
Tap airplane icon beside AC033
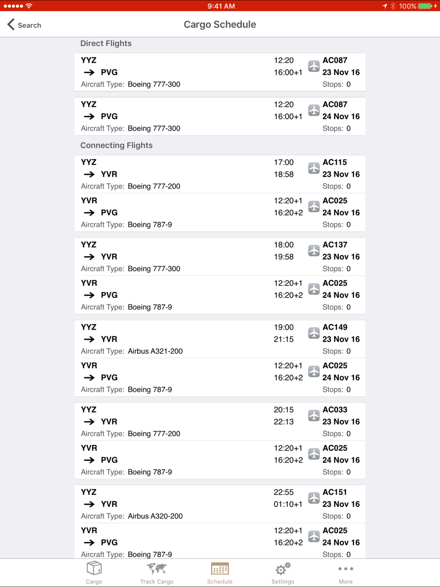point(314,415)
